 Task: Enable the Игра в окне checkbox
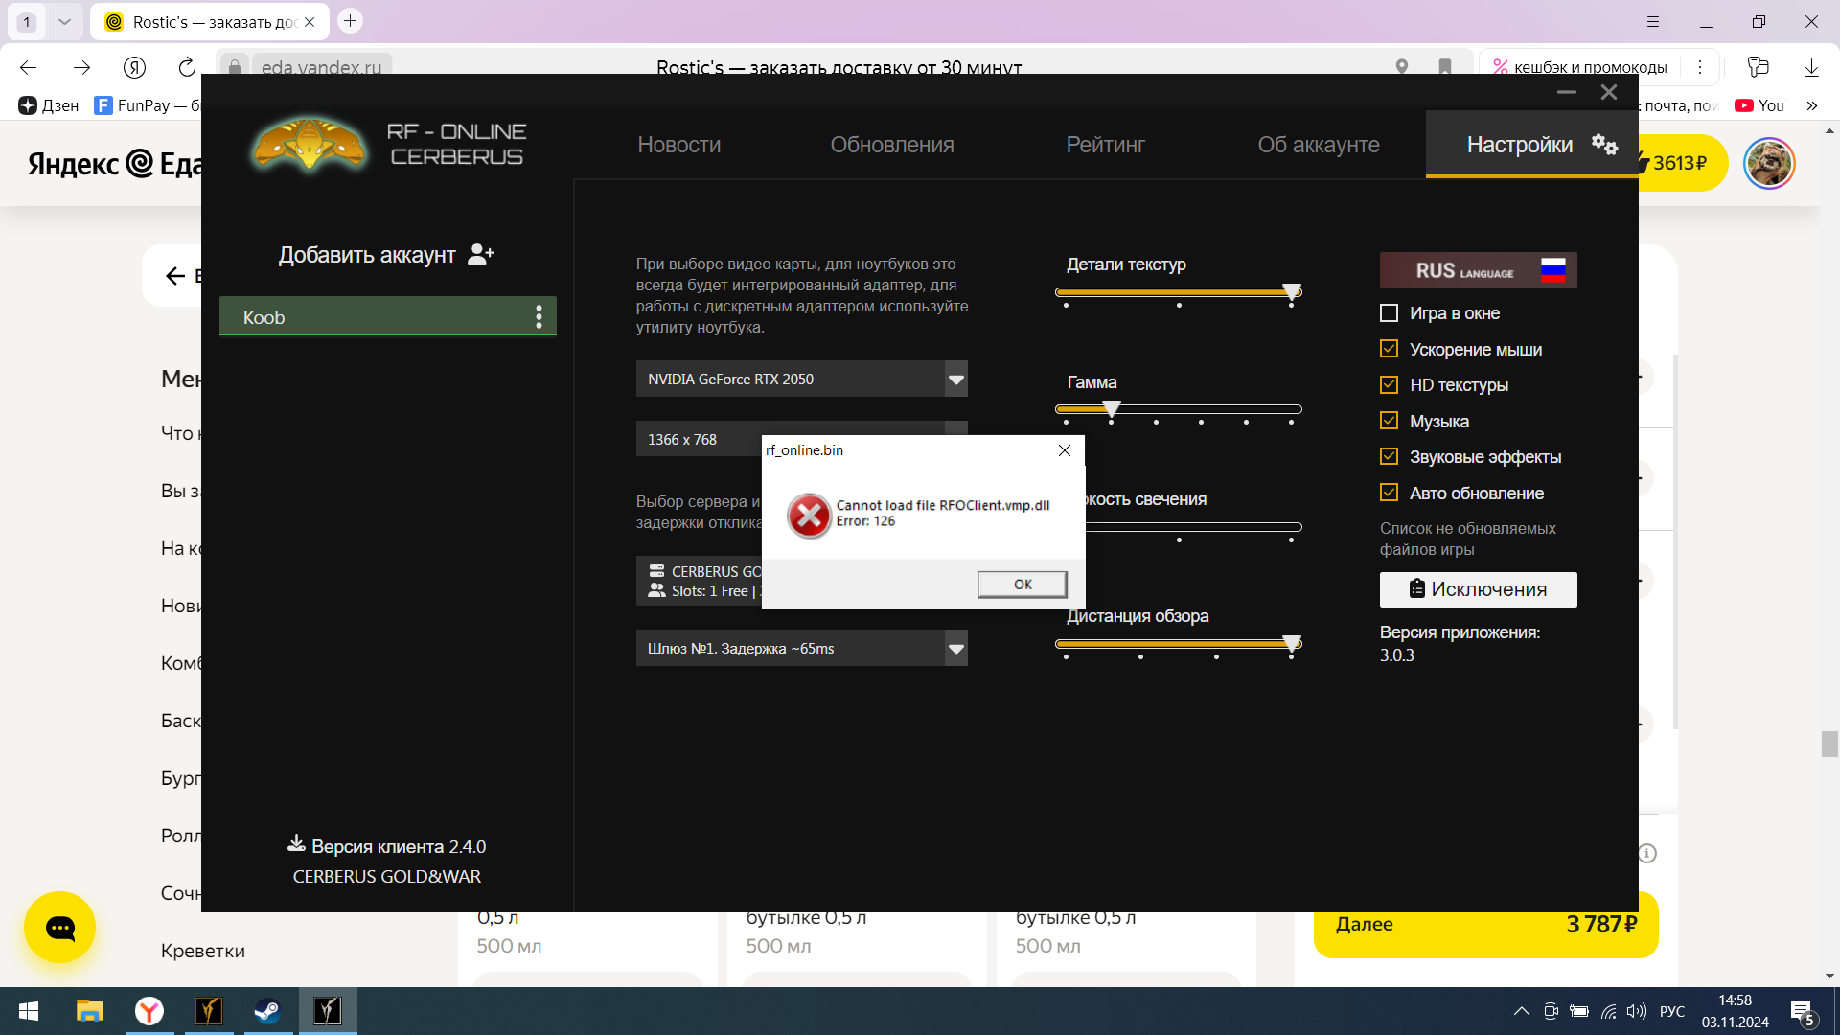(x=1389, y=313)
